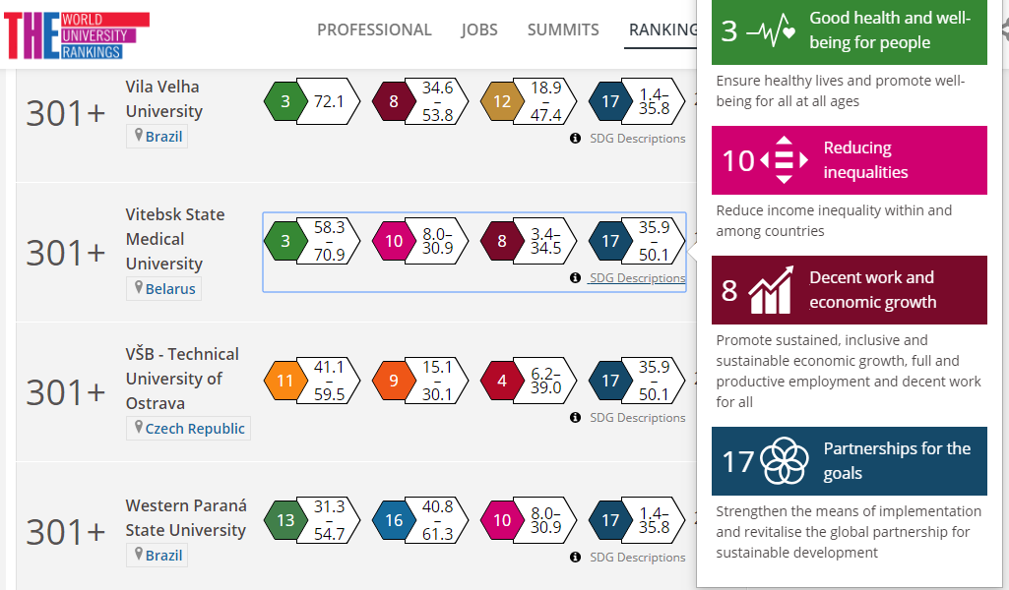Click Western Paraná's green SDG 13 hexagon
Viewport: 1009px width, 590px height.
click(x=285, y=520)
